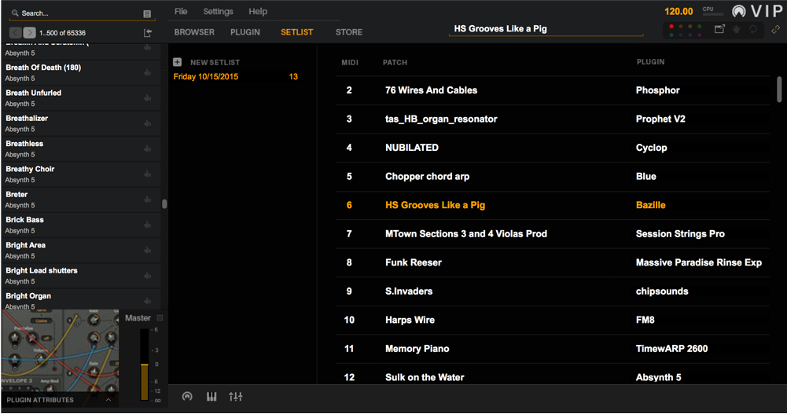The image size is (787, 414).
Task: Select setlist row Memory Piano
Action: point(552,349)
